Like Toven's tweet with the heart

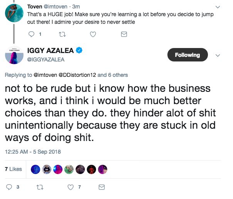93,35
